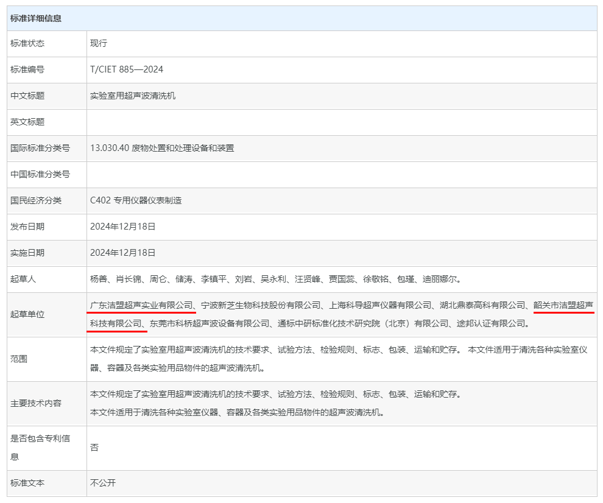Click the 范围 row label
The width and height of the screenshot is (603, 503).
point(19,359)
